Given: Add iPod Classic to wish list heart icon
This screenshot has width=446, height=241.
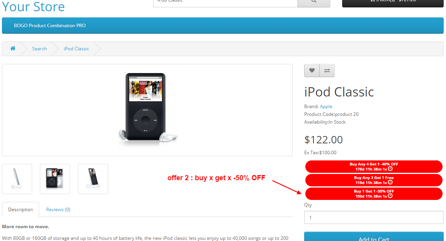Looking at the screenshot, I should pyautogui.click(x=312, y=71).
